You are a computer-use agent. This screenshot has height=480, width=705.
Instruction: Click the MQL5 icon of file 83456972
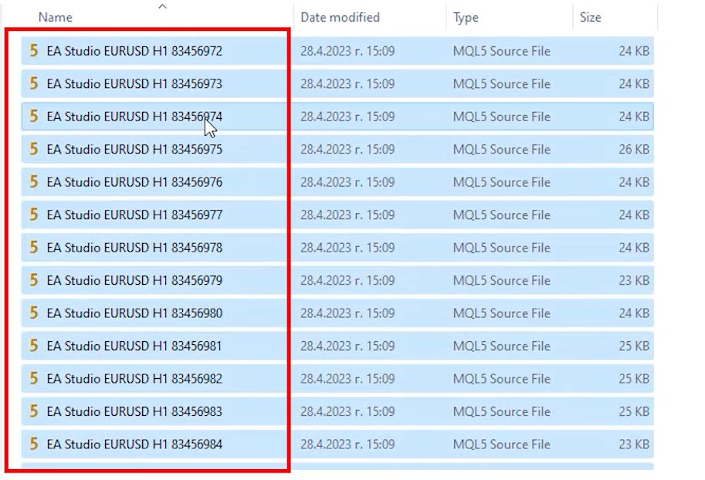33,51
